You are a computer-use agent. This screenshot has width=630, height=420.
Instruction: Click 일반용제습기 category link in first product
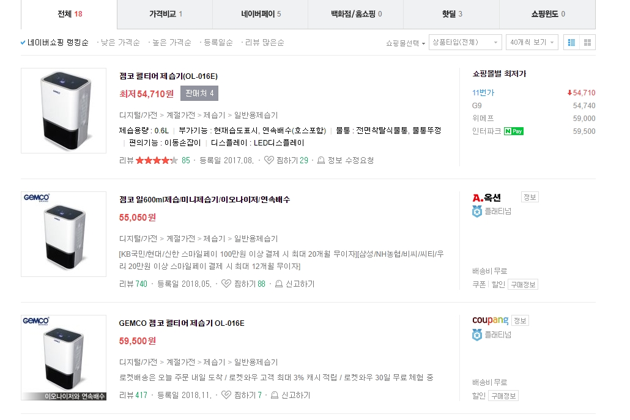click(256, 115)
